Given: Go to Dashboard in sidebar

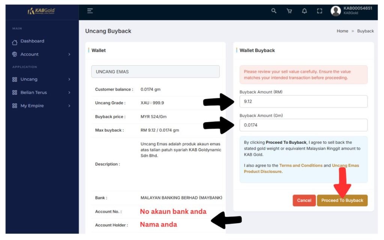Looking at the screenshot, I should pyautogui.click(x=32, y=41).
